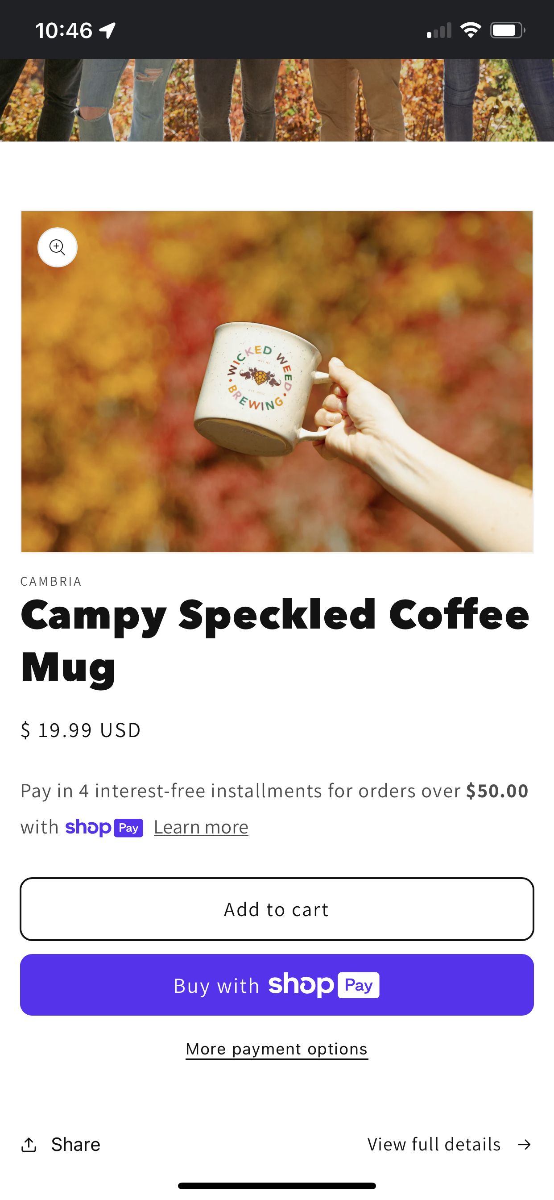554x1200 pixels.
Task: Tap the Share text label
Action: tap(76, 1145)
